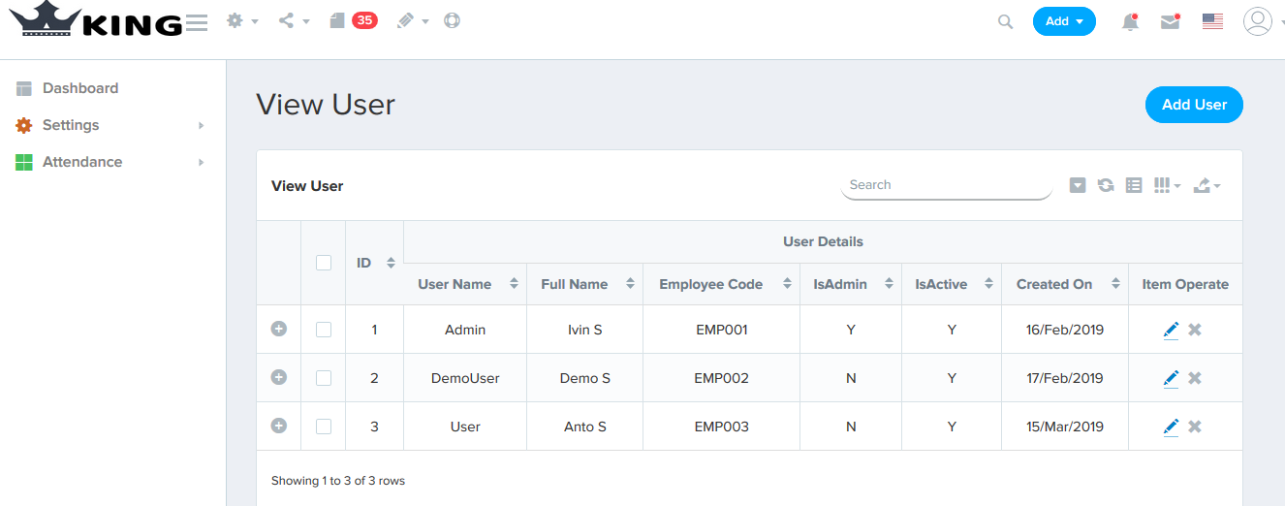
Task: Edit the Admin user with the pencil icon
Action: coord(1171,330)
